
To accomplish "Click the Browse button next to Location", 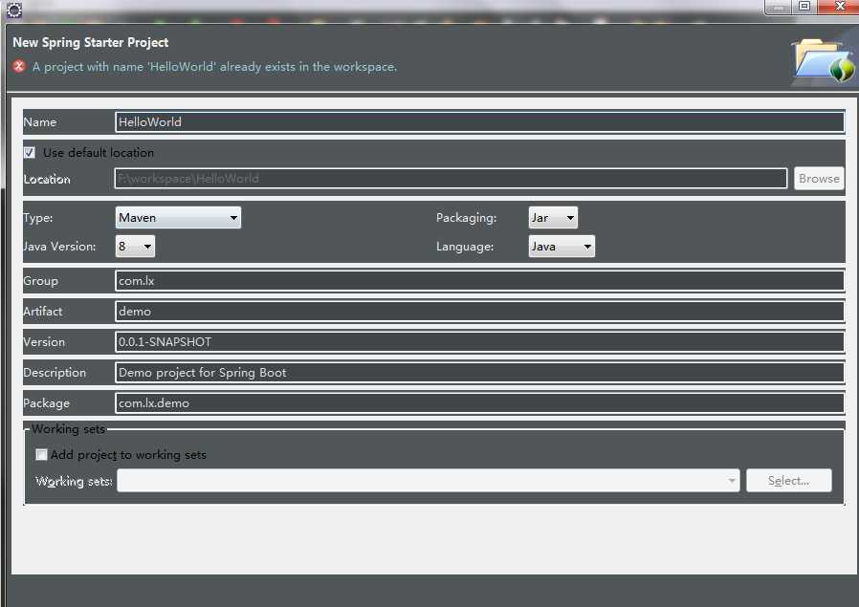I will 819,179.
